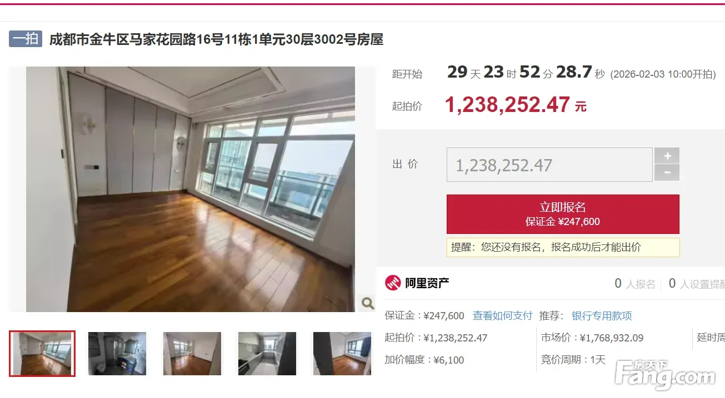Click the 0 人设置提醒 reminder count

coord(697,284)
